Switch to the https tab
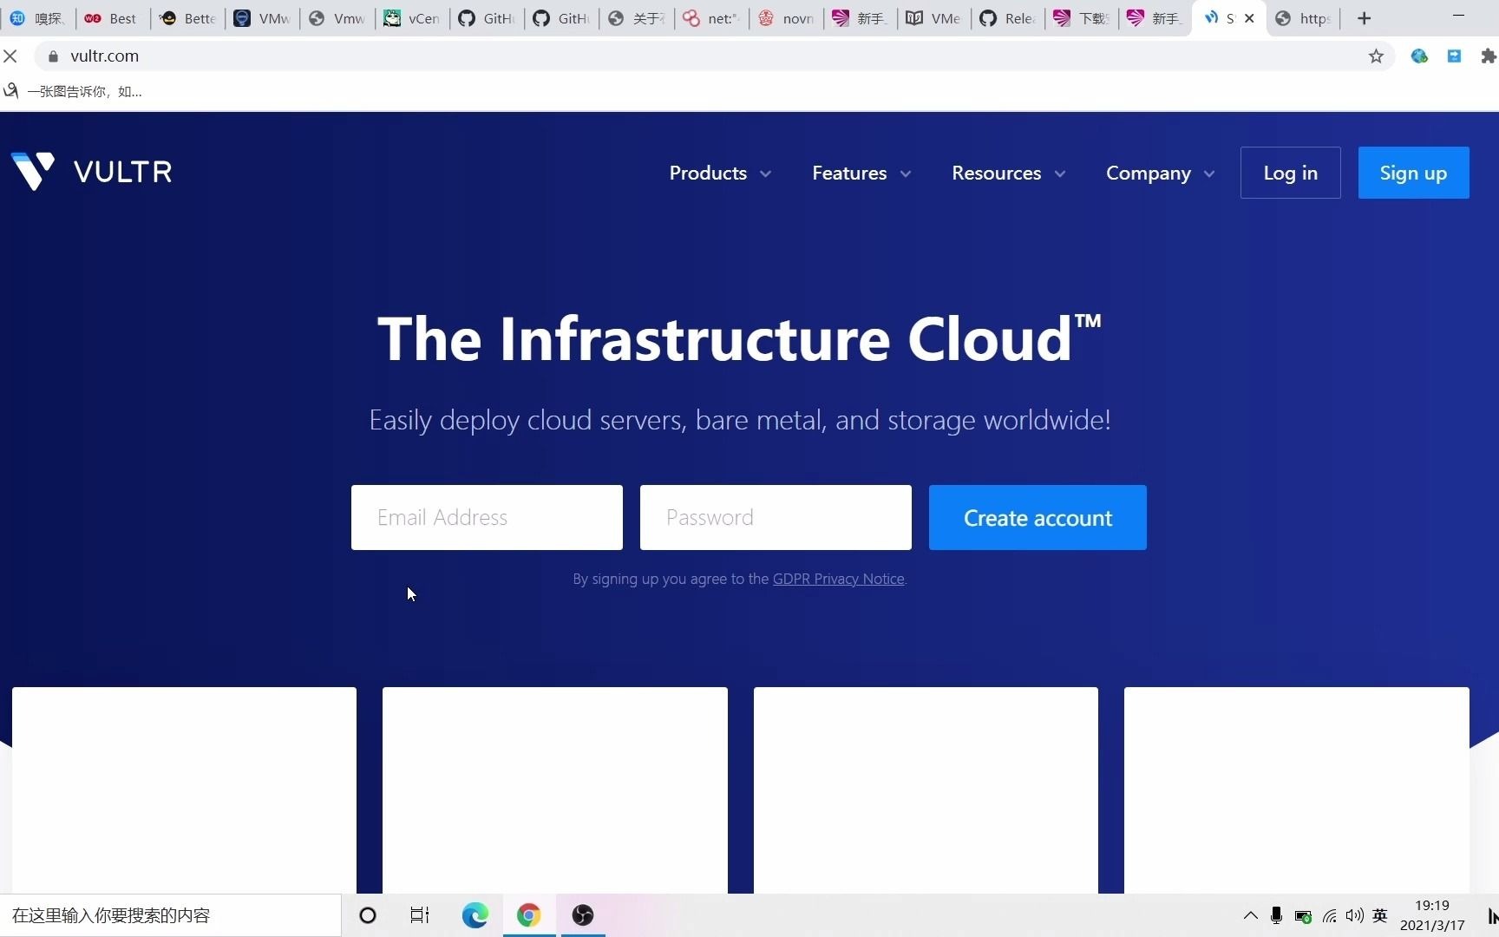1499x937 pixels. (1304, 18)
